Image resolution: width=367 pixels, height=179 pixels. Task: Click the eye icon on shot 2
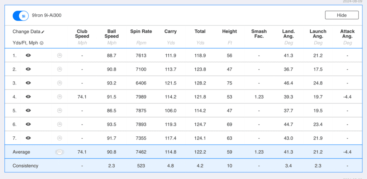pos(28,69)
